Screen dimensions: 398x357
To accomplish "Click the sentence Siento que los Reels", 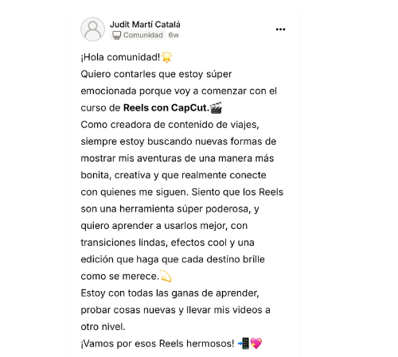I will [x=237, y=192].
